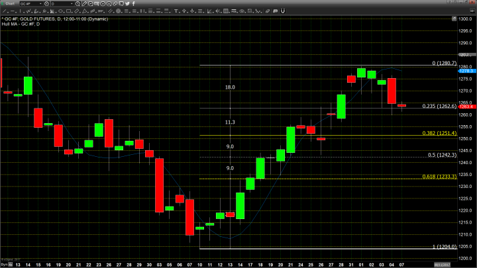The height and width of the screenshot is (268, 477).
Task: Click the Chart window title label
Action: 10,3
